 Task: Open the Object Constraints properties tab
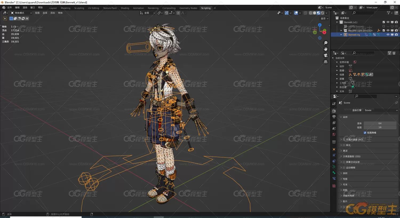pyautogui.click(x=334, y=161)
